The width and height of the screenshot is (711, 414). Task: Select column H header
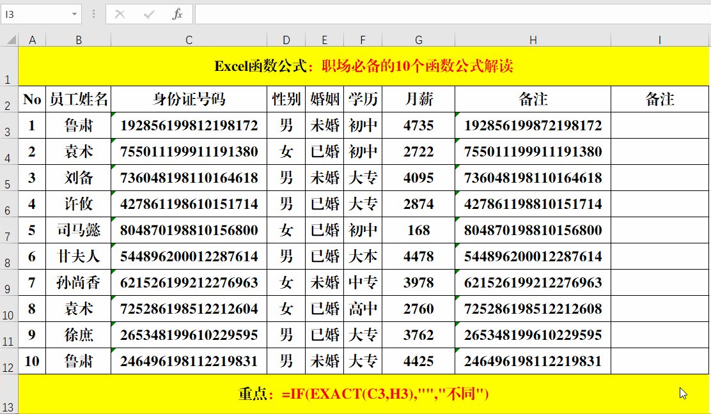click(x=533, y=40)
